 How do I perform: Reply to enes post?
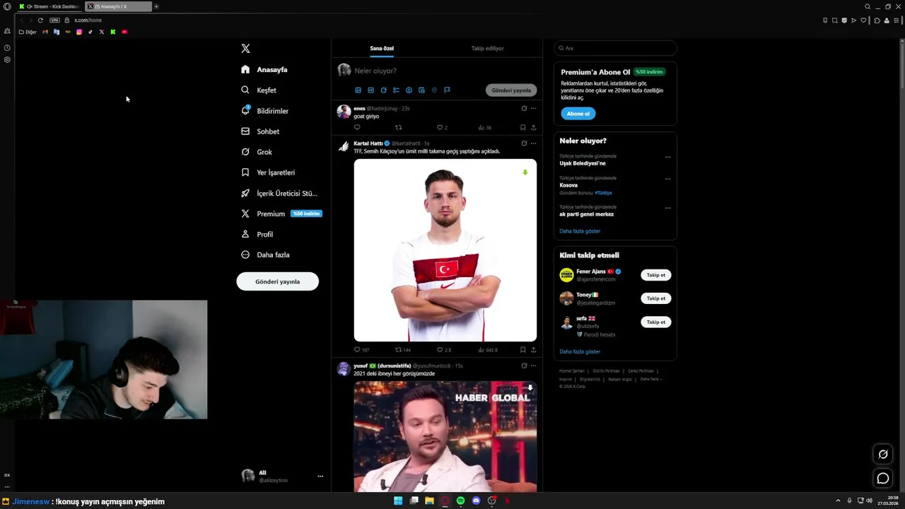(x=357, y=127)
